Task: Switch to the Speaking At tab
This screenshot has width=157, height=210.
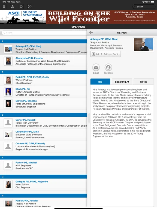Action: (x=122, y=82)
